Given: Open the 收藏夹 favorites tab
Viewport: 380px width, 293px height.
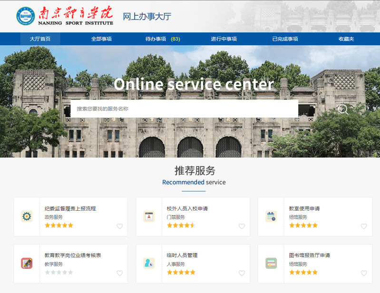Looking at the screenshot, I should [x=346, y=39].
